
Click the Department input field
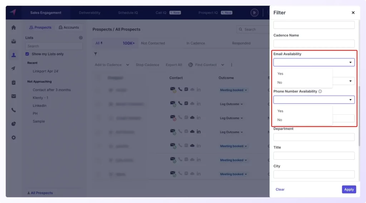(314, 137)
